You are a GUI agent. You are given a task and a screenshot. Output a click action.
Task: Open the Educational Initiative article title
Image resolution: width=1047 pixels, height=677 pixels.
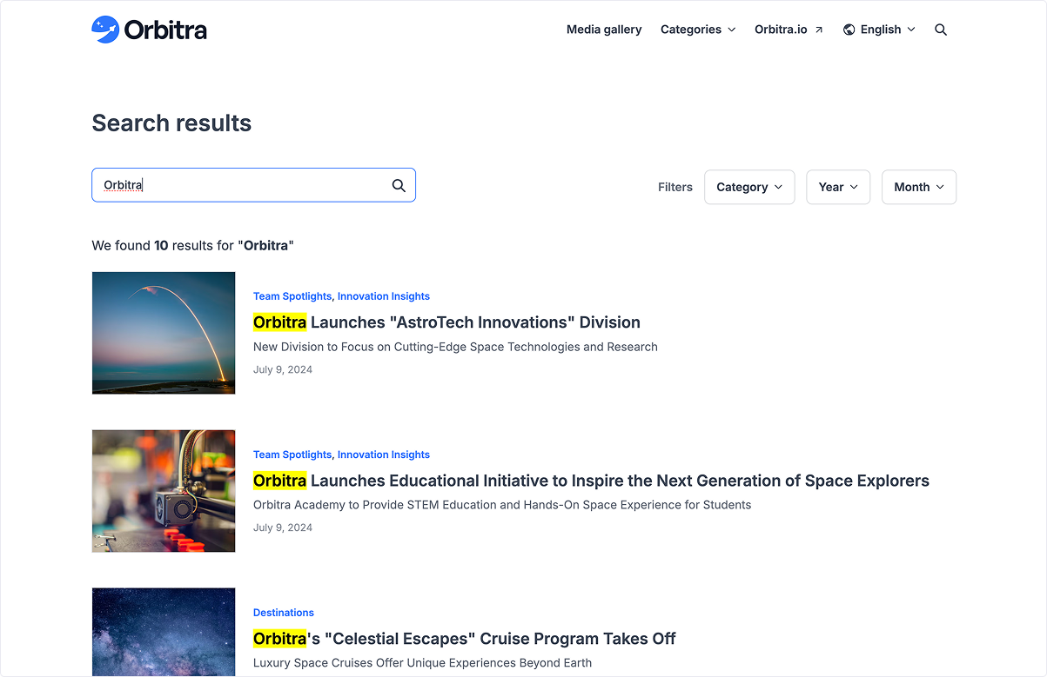tap(591, 481)
